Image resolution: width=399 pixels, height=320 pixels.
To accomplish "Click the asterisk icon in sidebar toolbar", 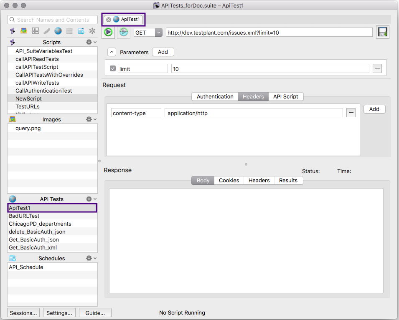I will pyautogui.click(x=92, y=31).
